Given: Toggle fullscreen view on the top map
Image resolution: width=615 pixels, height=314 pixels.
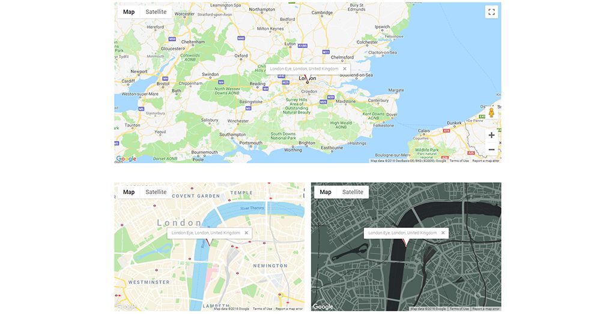Looking at the screenshot, I should 491,12.
